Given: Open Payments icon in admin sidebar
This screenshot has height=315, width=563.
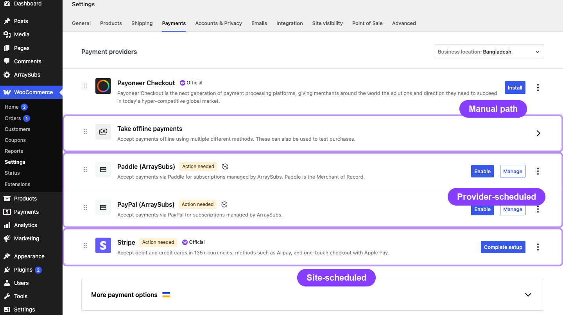Looking at the screenshot, I should point(7,212).
